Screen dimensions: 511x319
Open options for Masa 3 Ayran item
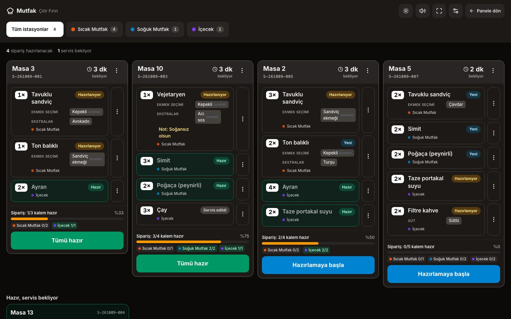coord(117,191)
